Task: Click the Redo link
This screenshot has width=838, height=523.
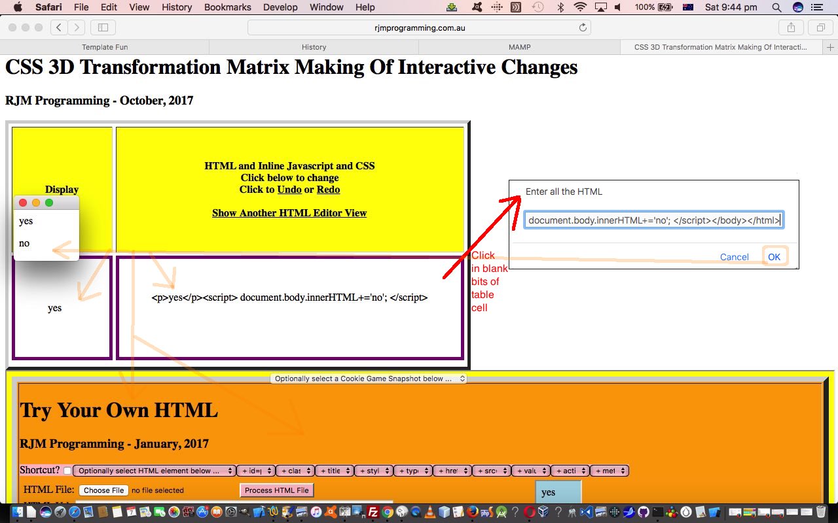Action: tap(329, 190)
